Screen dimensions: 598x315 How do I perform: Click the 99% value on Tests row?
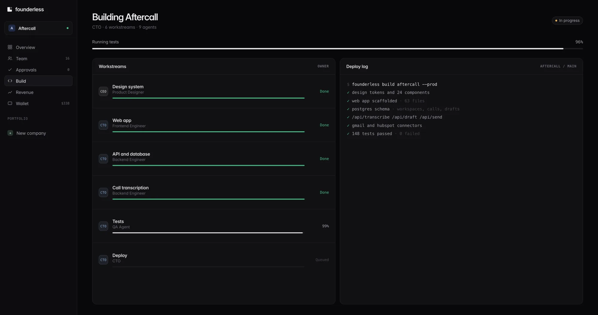[x=325, y=226]
